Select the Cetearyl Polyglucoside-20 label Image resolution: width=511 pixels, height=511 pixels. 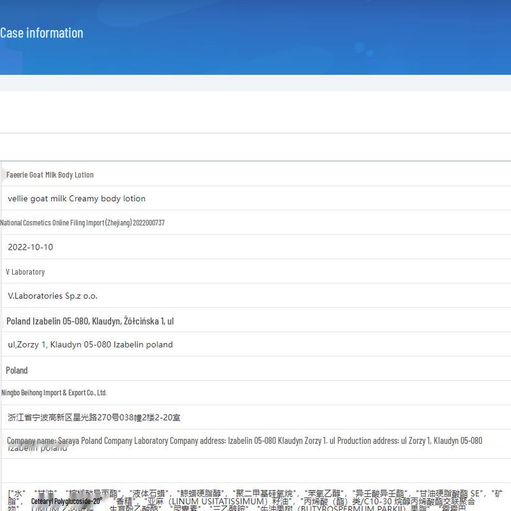tap(66, 501)
